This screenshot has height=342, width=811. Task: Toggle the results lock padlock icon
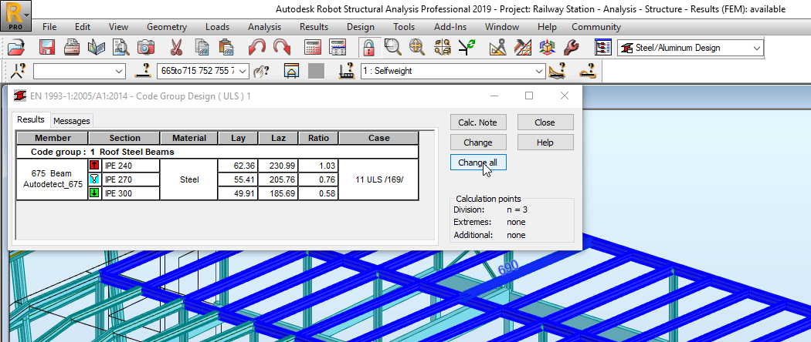pos(368,48)
